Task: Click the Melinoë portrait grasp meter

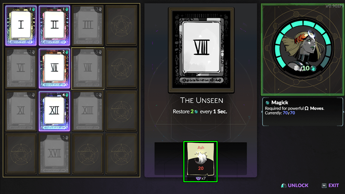Action: (x=302, y=50)
